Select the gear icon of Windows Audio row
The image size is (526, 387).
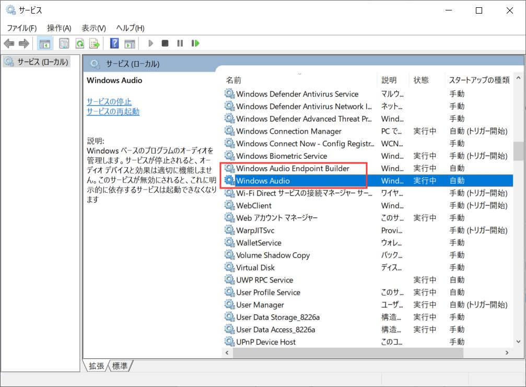[229, 180]
